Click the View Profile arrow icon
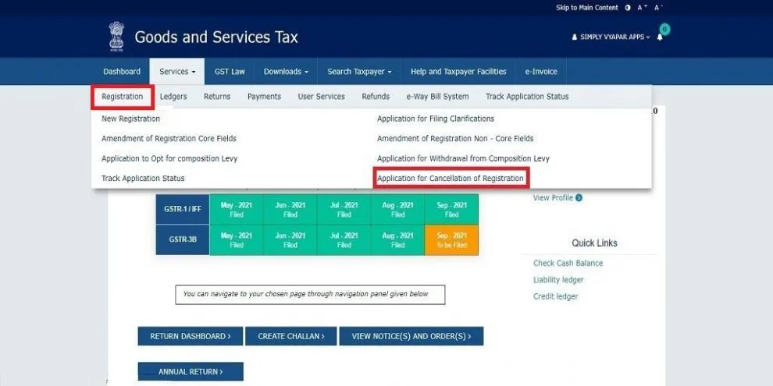Viewport: 773px width, 386px height. coord(579,198)
